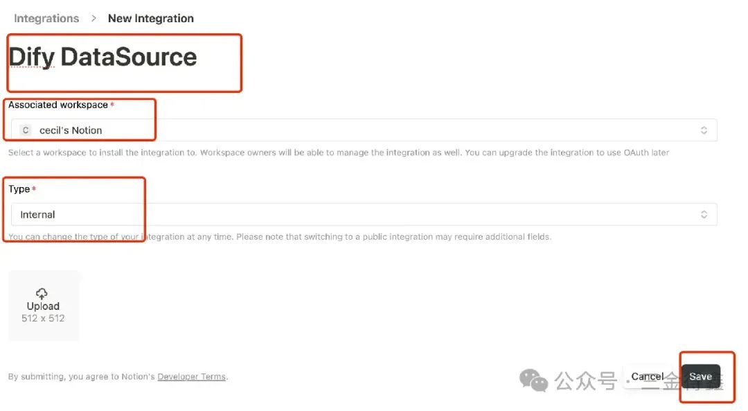Viewport: 748px width, 411px height.
Task: Save the new integration
Action: click(x=700, y=377)
